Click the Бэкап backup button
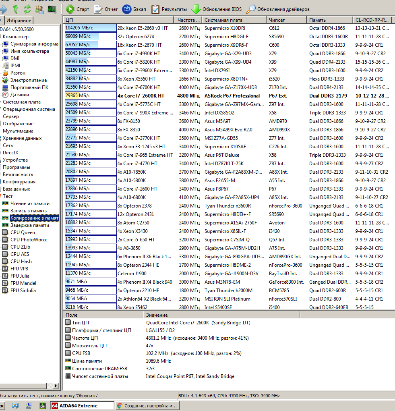The image size is (395, 411). coord(134,9)
